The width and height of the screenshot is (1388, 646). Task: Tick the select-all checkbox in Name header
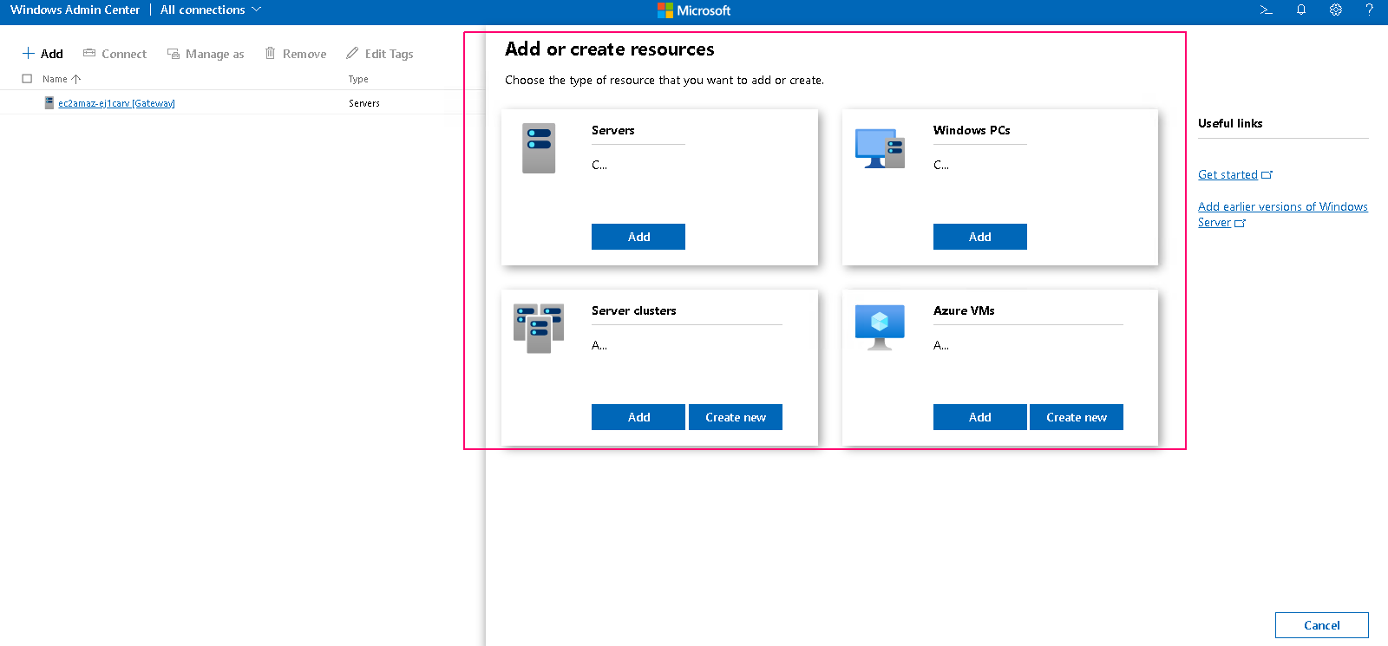click(27, 79)
